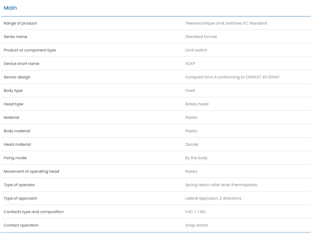Select the 'Head material' label
The image size is (311, 233).
pyautogui.click(x=17, y=144)
